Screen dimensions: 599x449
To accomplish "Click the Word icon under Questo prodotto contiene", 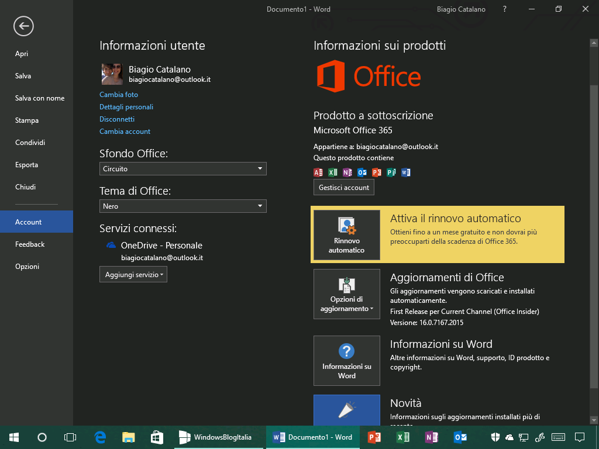I will [x=406, y=172].
